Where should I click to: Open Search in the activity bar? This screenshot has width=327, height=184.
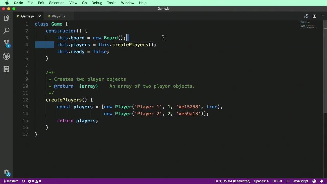click(6, 30)
